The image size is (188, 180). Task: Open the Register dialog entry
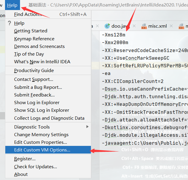click(x=48, y=159)
